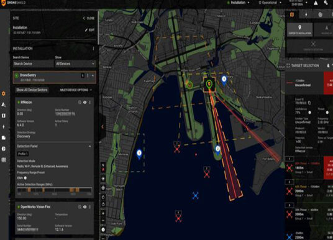Viewport: 333px width, 240px height.
Task: Select the blue drone X marker on map
Action: (195, 196)
